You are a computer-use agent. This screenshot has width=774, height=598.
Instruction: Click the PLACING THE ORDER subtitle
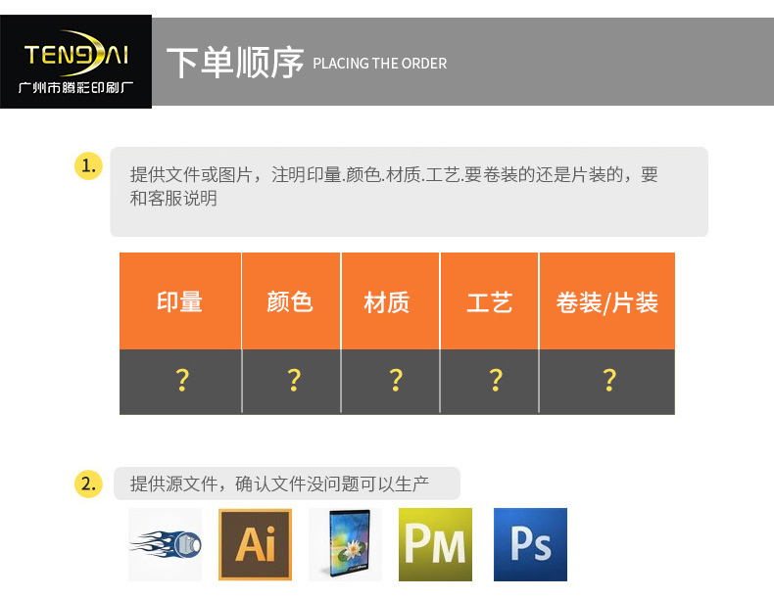click(x=379, y=64)
